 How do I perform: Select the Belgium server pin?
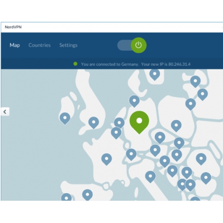[x=116, y=133]
